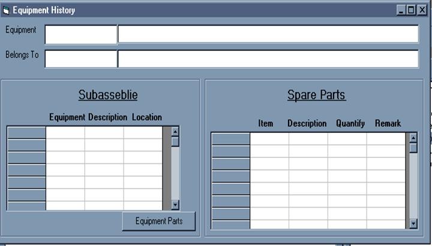Viewport: 432px width, 246px height.
Task: Click the Equipment Parts button
Action: tap(159, 221)
